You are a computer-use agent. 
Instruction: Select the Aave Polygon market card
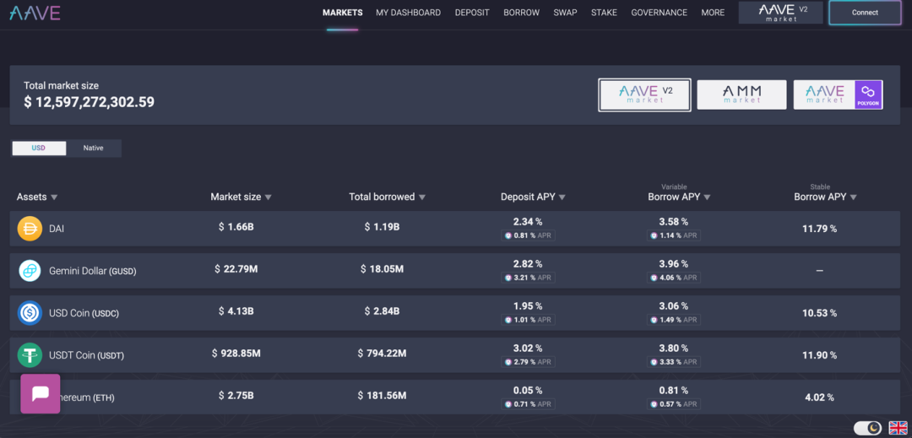tap(839, 95)
